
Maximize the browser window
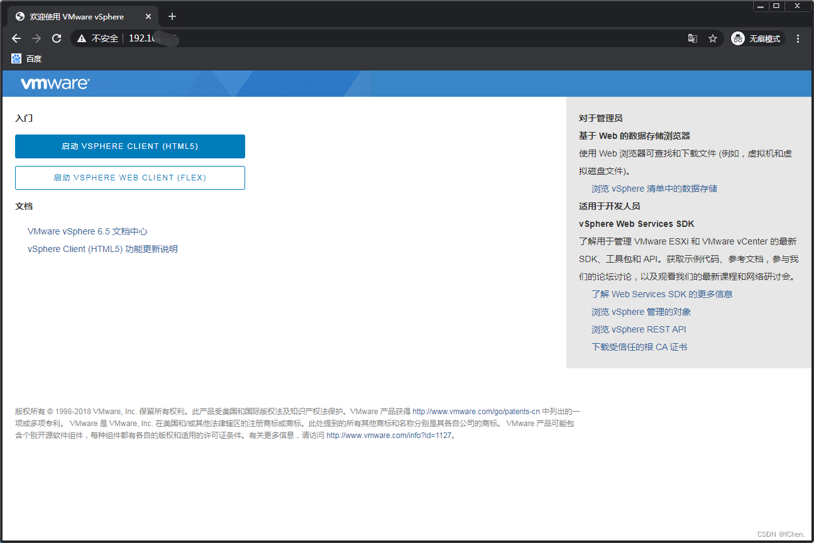click(x=777, y=6)
